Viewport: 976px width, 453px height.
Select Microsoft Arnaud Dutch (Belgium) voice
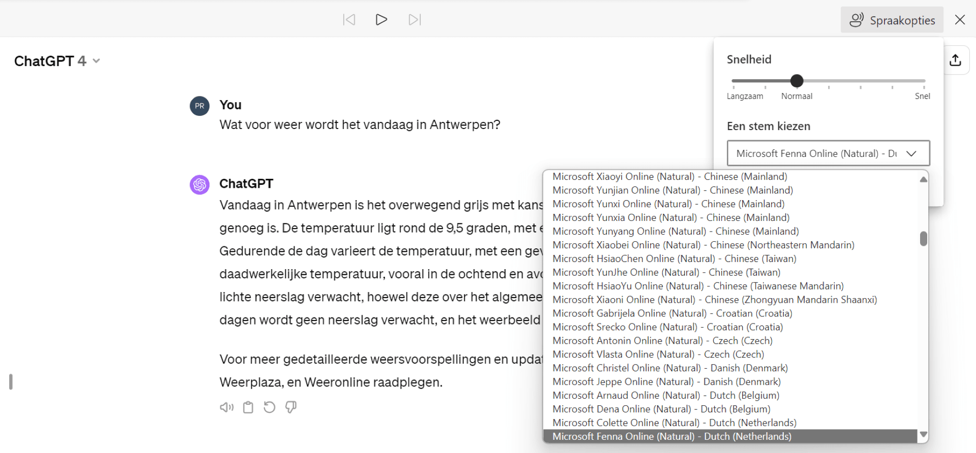[x=730, y=396]
